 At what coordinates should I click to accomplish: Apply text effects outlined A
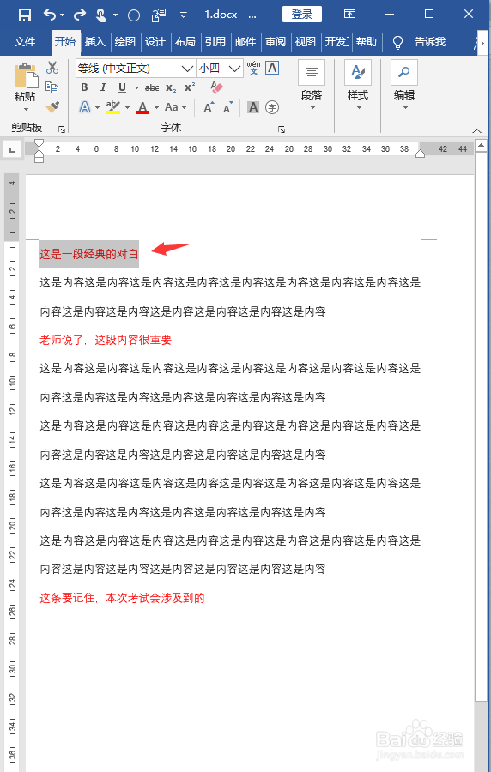(x=85, y=107)
